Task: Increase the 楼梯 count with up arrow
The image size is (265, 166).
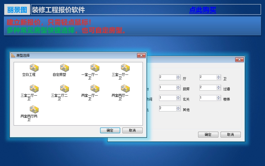Action: (x=218, y=97)
